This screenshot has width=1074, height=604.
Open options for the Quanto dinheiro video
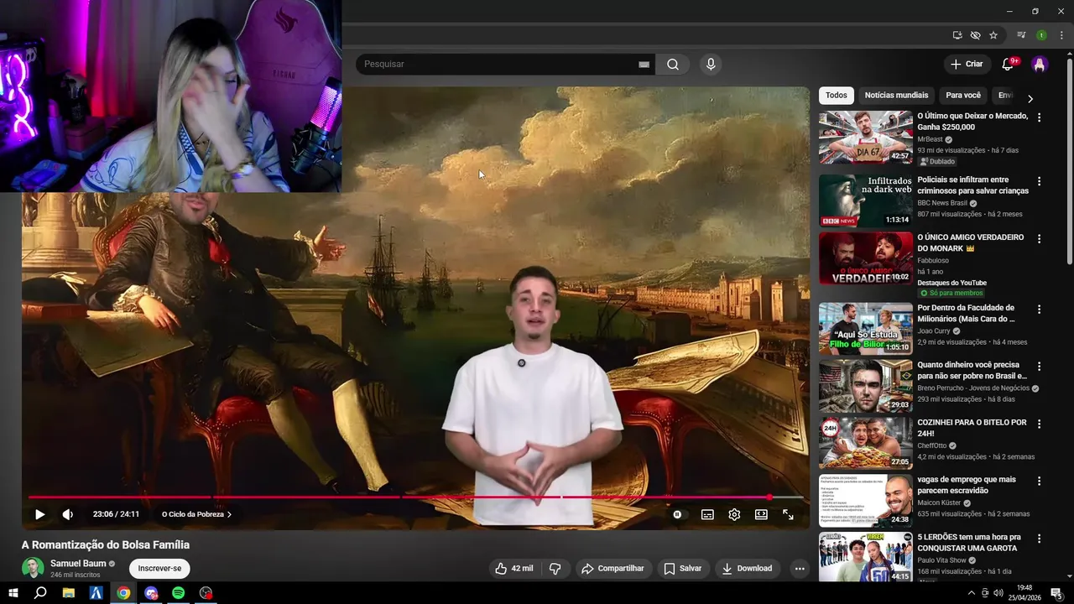coord(1040,367)
